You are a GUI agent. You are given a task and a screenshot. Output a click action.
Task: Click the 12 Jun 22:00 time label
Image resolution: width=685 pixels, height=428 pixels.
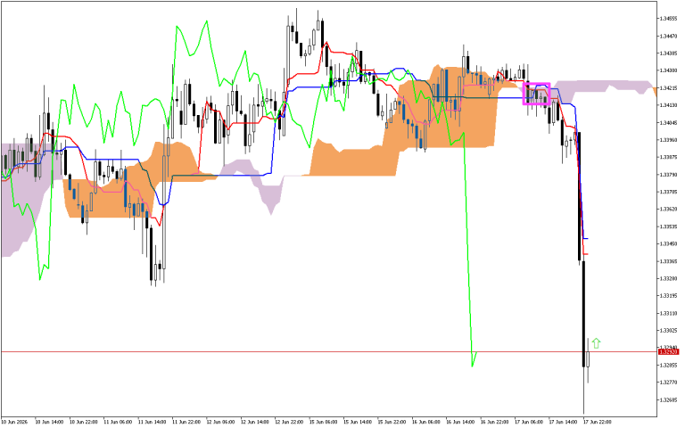[289, 422]
